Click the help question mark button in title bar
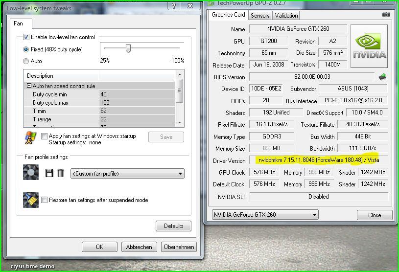The width and height of the screenshot is (399, 272). (174, 6)
